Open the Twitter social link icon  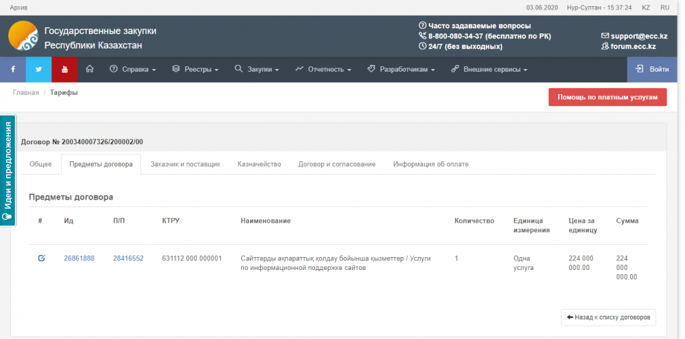pyautogui.click(x=38, y=69)
